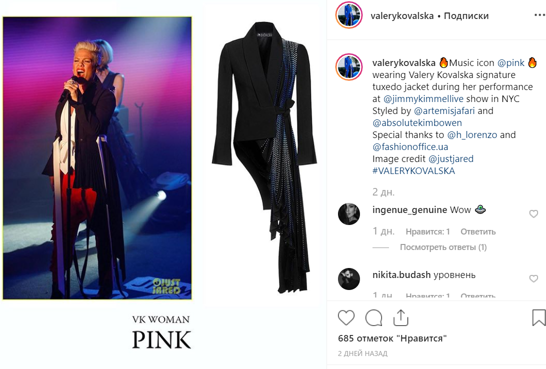
Task: Save post with bookmark icon
Action: (x=538, y=317)
